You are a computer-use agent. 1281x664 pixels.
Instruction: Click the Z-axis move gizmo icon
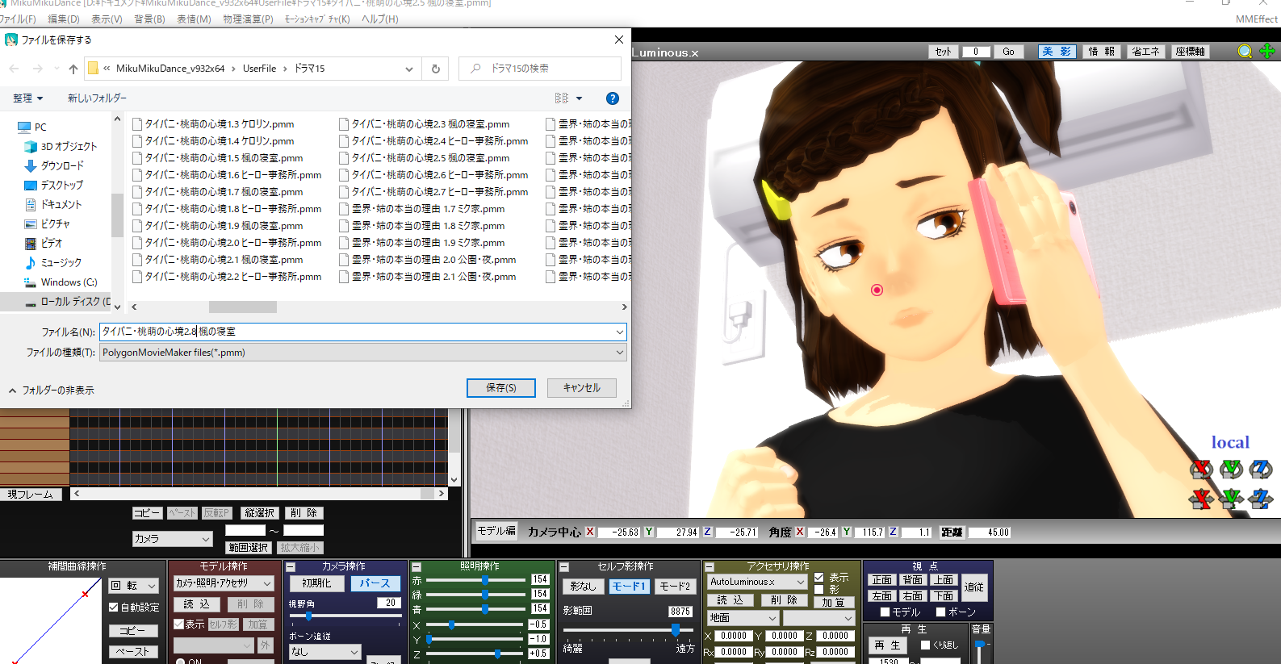click(1261, 499)
